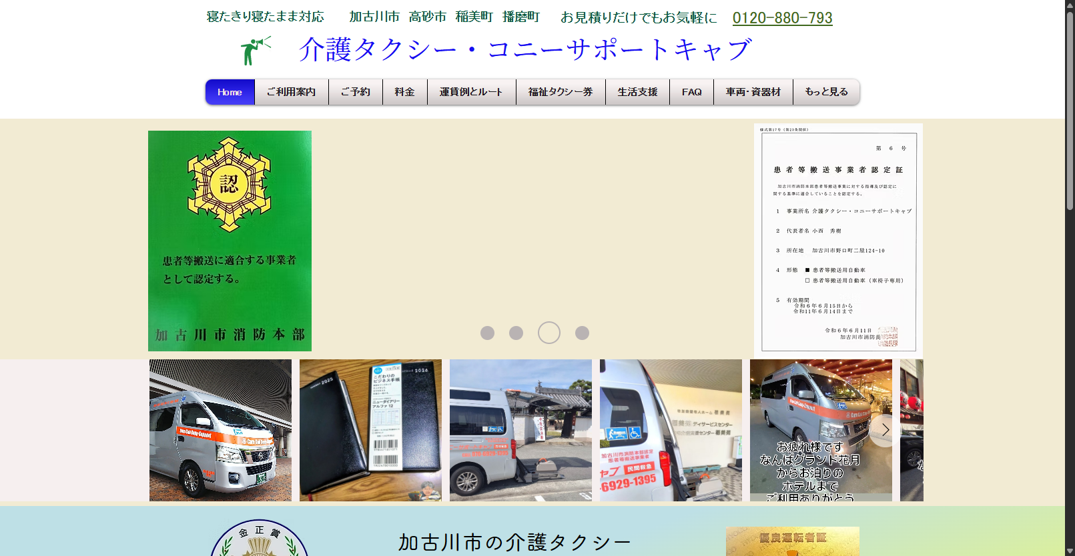The height and width of the screenshot is (556, 1075).
Task: Open the 患者等搬送事業者認定証 document image
Action: (x=838, y=241)
